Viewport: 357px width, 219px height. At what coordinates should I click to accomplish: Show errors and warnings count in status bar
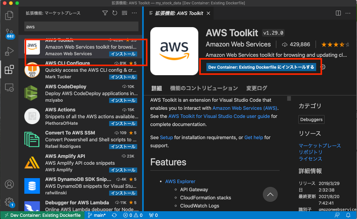pyautogui.click(x=133, y=215)
